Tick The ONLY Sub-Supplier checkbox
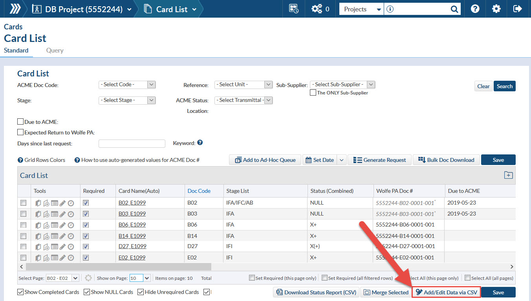This screenshot has height=301, width=531. [x=313, y=93]
